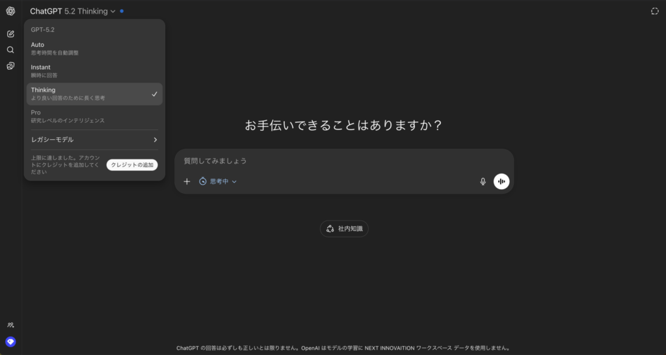Expand the レガシーモデル submenu
This screenshot has height=355, width=666.
click(x=94, y=140)
